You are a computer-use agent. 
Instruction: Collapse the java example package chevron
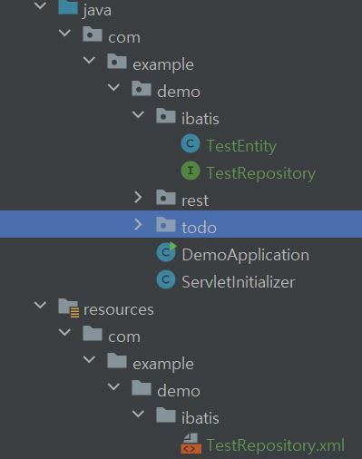coord(89,60)
